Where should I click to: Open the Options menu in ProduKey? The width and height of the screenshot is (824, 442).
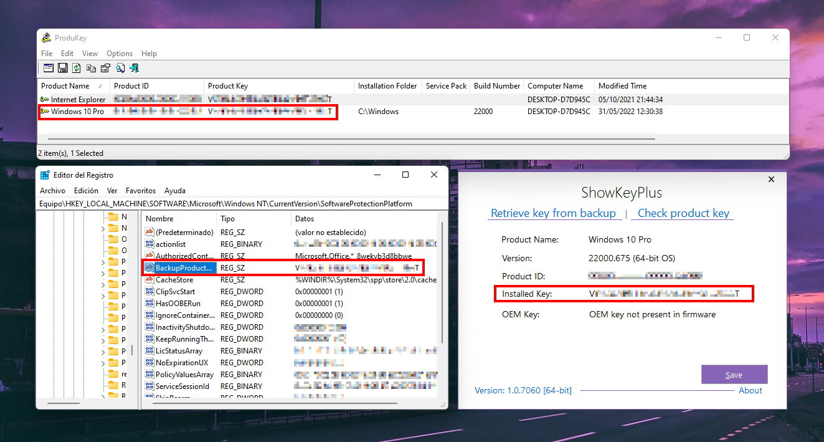[x=119, y=54]
